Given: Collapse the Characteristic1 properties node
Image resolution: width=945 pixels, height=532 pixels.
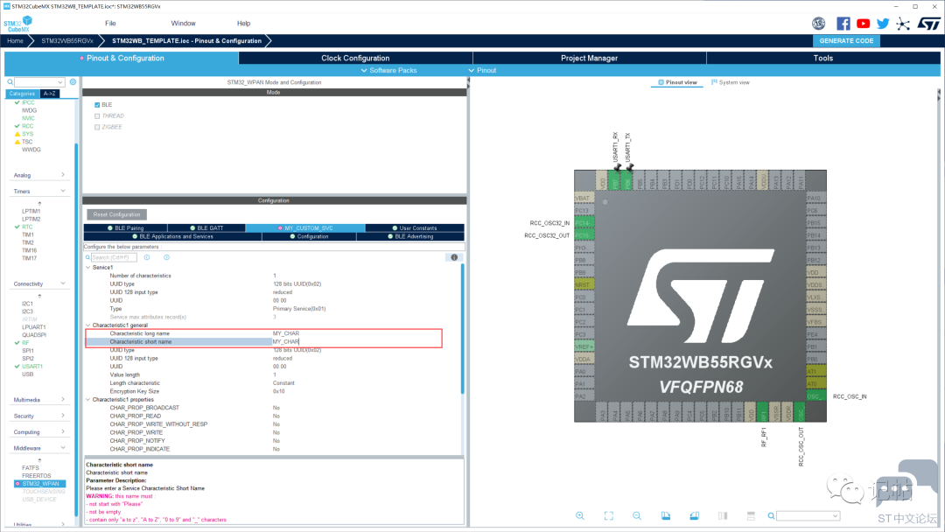Looking at the screenshot, I should point(88,400).
